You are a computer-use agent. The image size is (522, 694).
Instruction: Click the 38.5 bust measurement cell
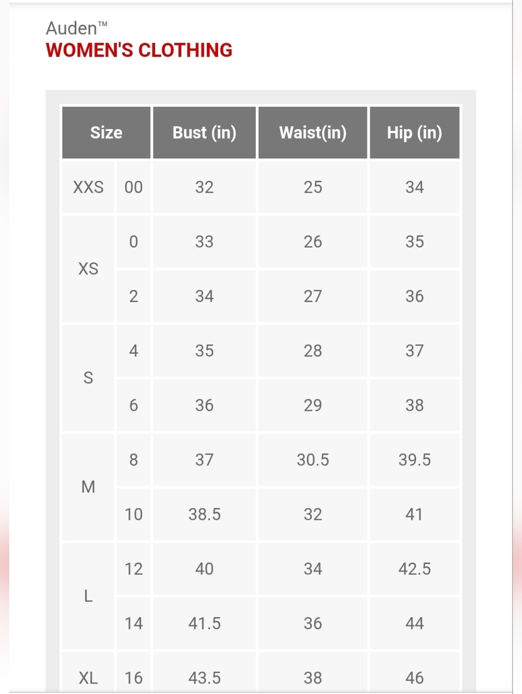pyautogui.click(x=205, y=514)
